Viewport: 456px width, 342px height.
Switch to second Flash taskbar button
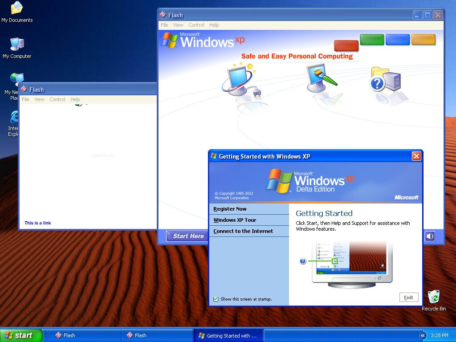pos(157,335)
